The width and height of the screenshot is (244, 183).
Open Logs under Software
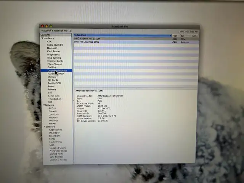point(52,145)
